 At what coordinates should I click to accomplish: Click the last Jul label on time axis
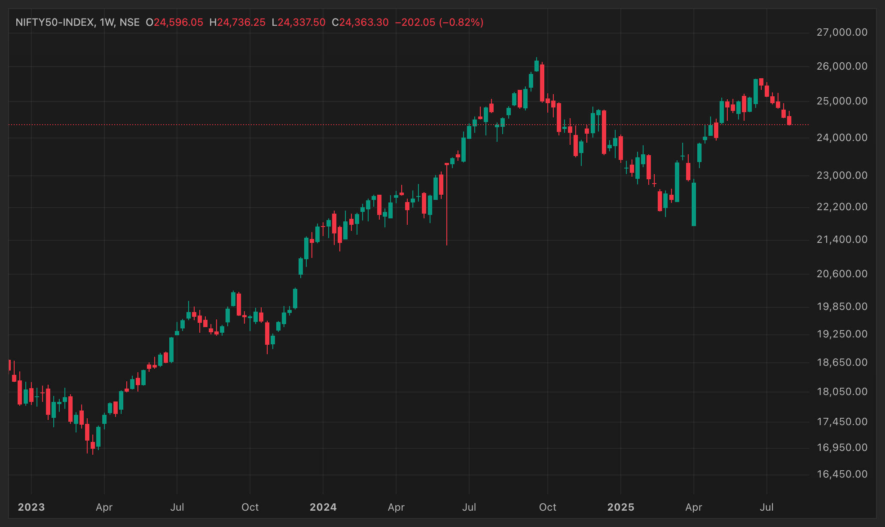[767, 507]
